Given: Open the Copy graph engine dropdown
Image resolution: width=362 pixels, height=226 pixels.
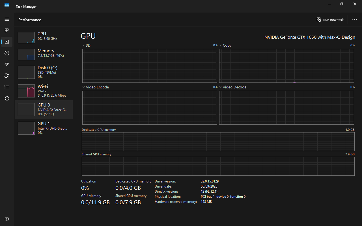Looking at the screenshot, I should tap(225, 45).
